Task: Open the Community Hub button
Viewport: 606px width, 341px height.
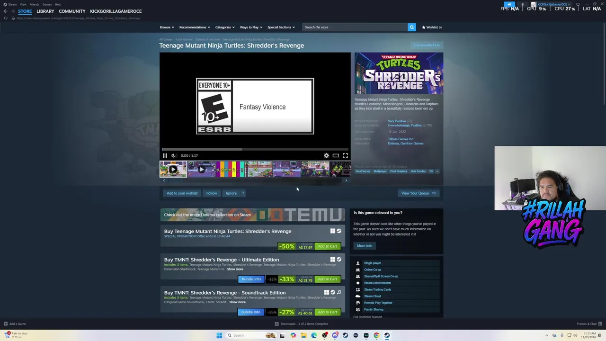Action: 427,45
